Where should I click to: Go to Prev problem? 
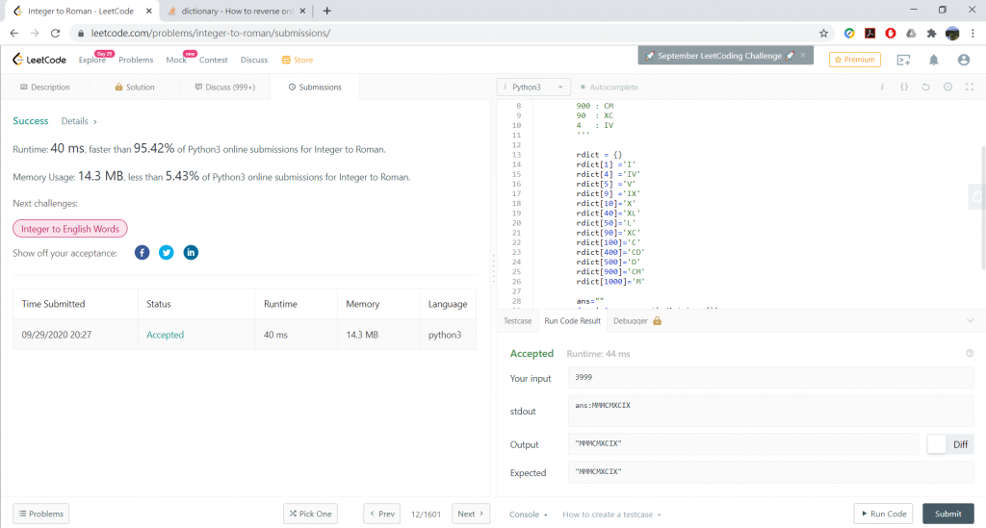click(381, 514)
